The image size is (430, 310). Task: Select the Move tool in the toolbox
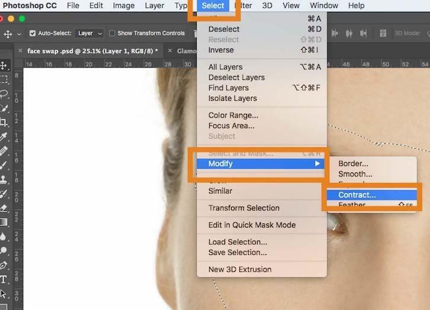coord(4,66)
